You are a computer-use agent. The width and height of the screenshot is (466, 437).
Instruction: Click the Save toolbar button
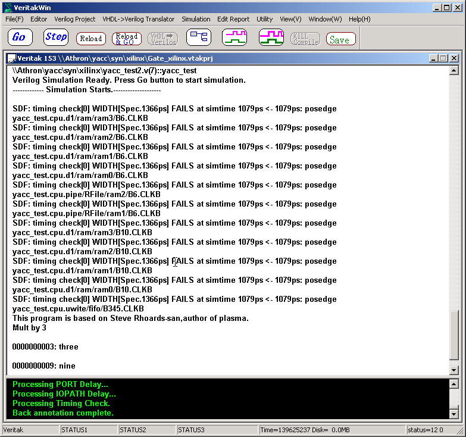click(340, 39)
